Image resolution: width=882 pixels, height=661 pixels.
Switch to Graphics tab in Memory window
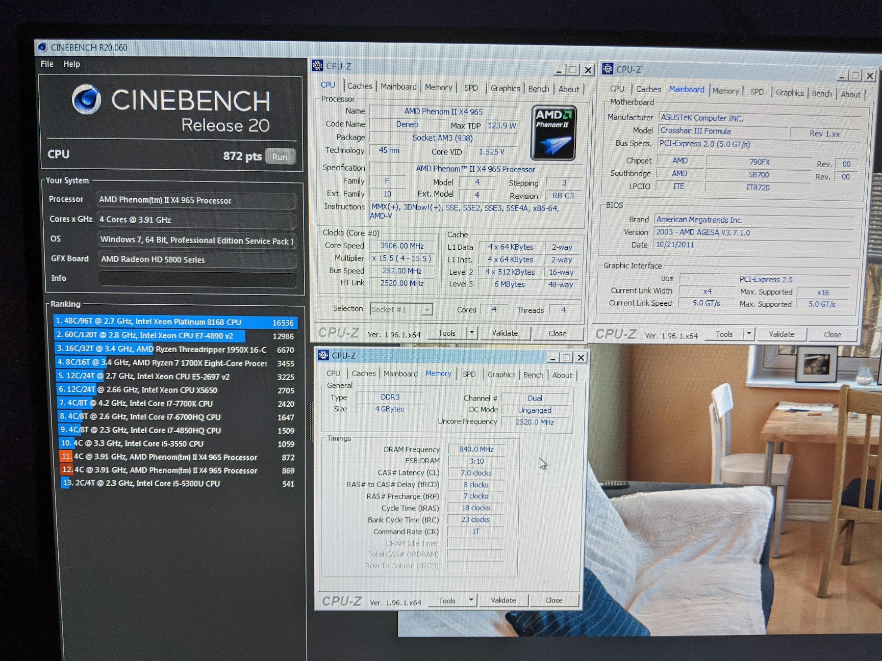(501, 375)
